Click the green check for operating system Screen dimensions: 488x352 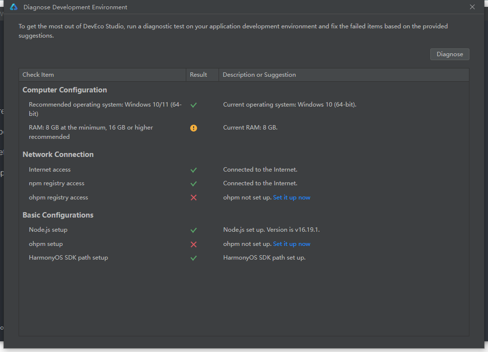[x=194, y=105]
